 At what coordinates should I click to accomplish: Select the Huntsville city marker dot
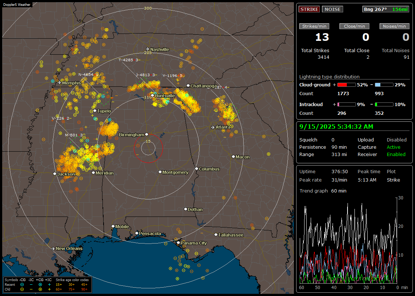(x=152, y=96)
